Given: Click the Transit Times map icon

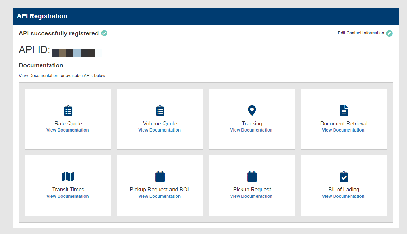Looking at the screenshot, I should coord(68,177).
